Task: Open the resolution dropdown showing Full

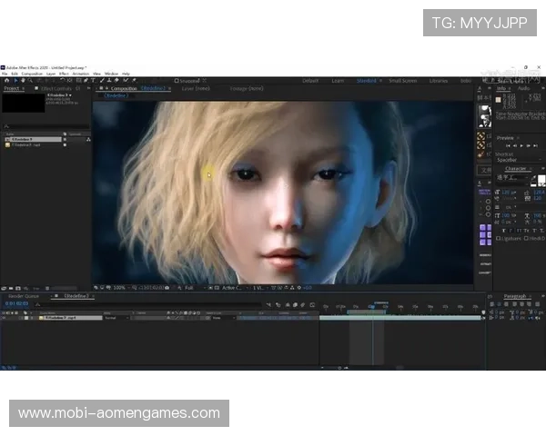Action: click(191, 288)
